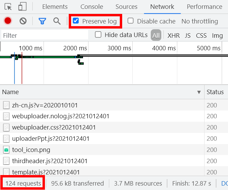Screen dimensions: 228x190
Task: Filter requests by XHR type
Action: (x=174, y=35)
